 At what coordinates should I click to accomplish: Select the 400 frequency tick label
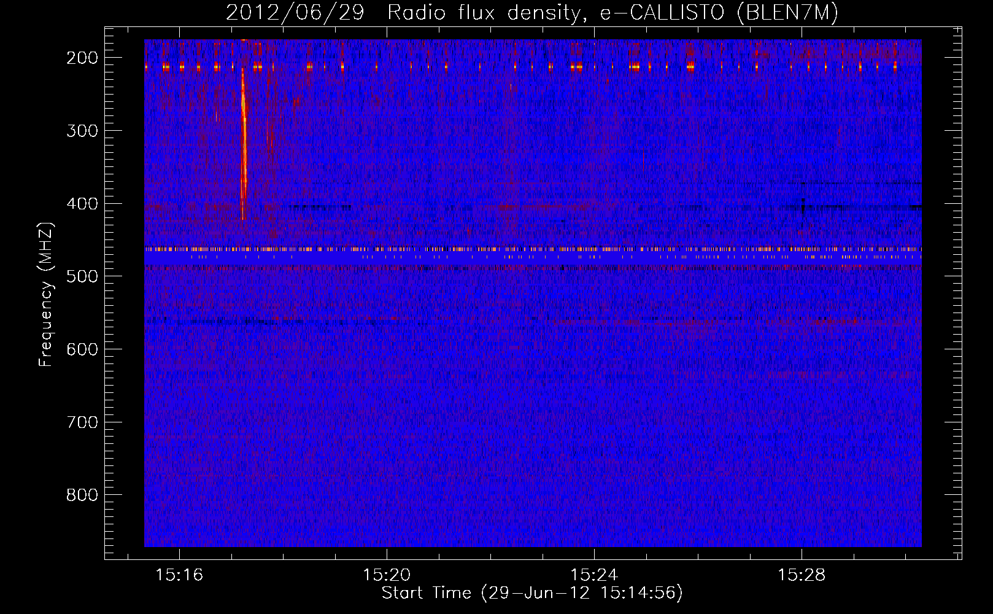click(x=82, y=204)
